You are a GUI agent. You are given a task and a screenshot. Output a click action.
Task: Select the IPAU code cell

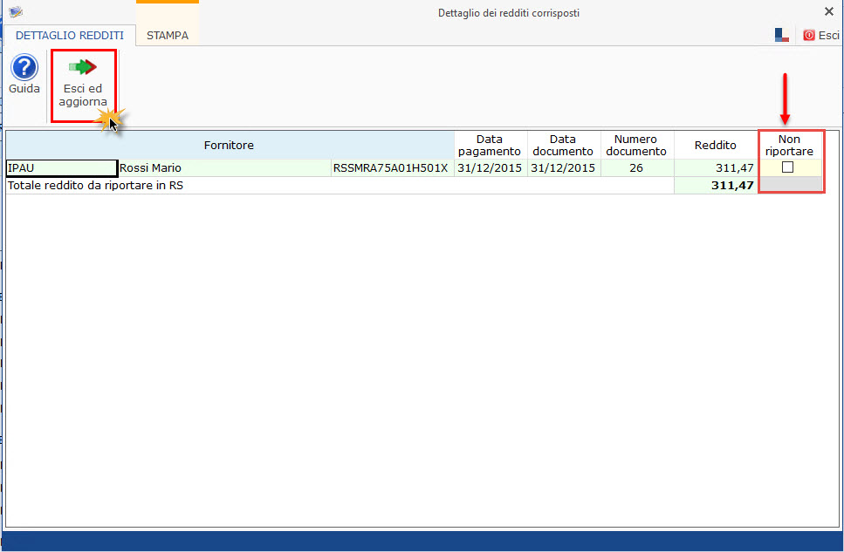click(61, 168)
